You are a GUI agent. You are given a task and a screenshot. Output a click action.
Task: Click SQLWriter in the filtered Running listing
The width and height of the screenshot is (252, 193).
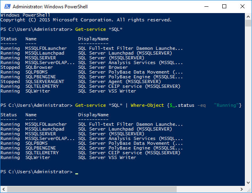click(x=38, y=157)
